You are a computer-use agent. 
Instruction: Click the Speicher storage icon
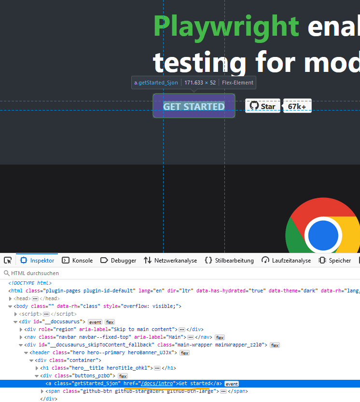(x=322, y=261)
